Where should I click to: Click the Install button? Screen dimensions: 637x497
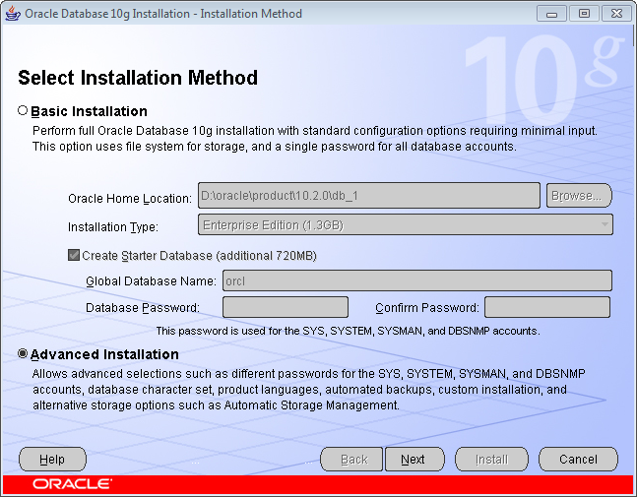point(491,460)
